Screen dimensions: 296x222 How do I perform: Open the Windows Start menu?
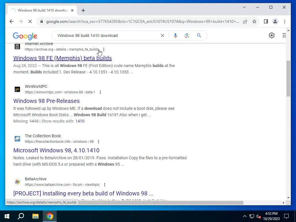coord(7,216)
